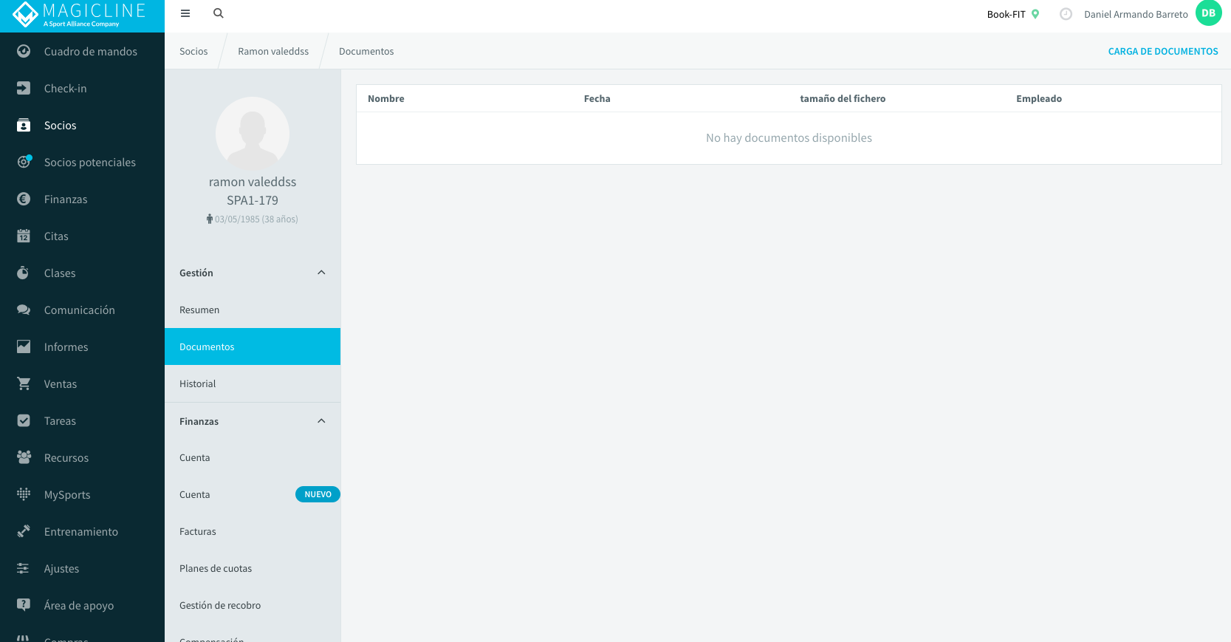Image resolution: width=1231 pixels, height=642 pixels.
Task: Open the clock icon in the header
Action: [1066, 14]
